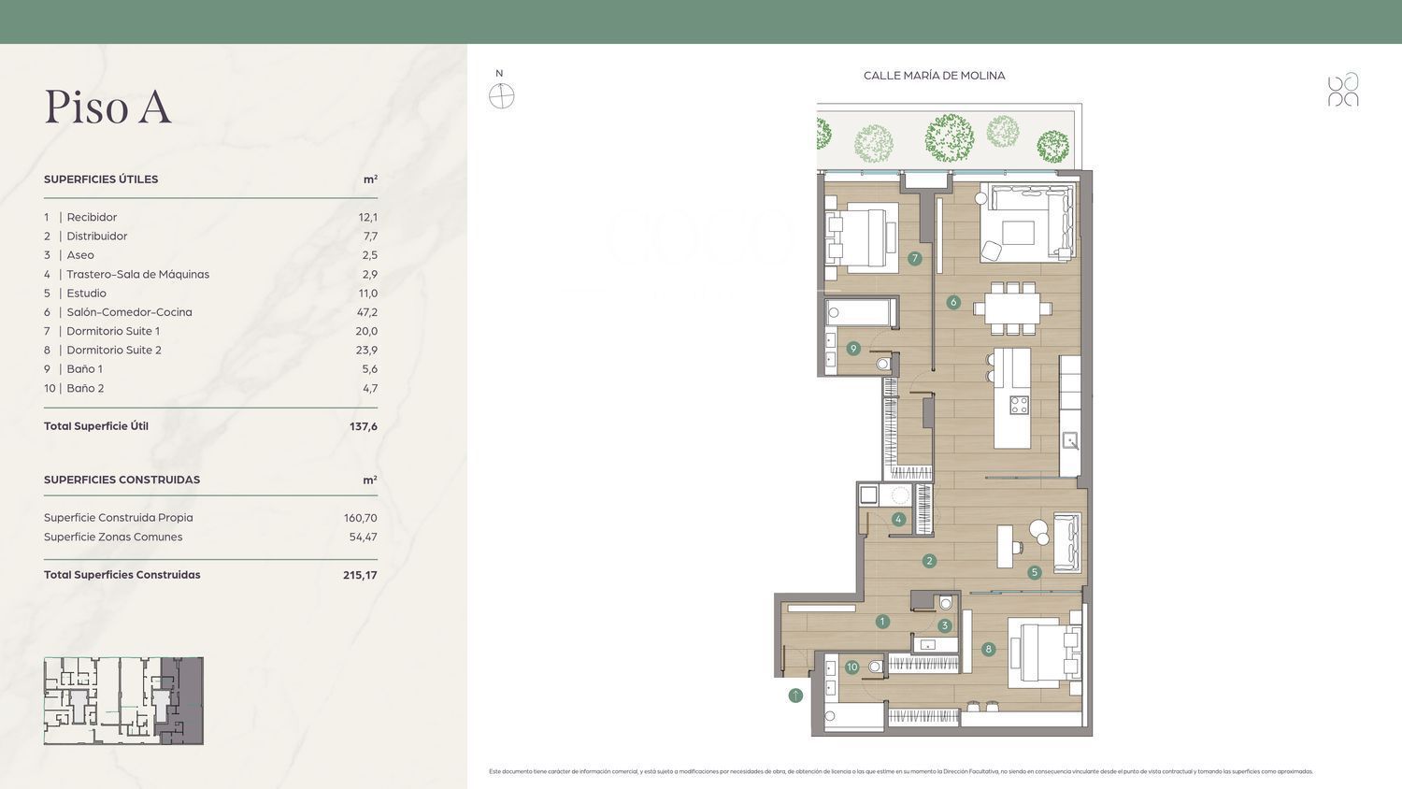Select room marker 9 in the bathroom

point(853,349)
